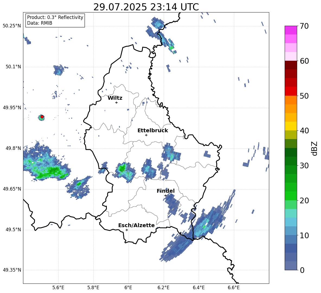Click the colorbar value 20

[304, 201]
